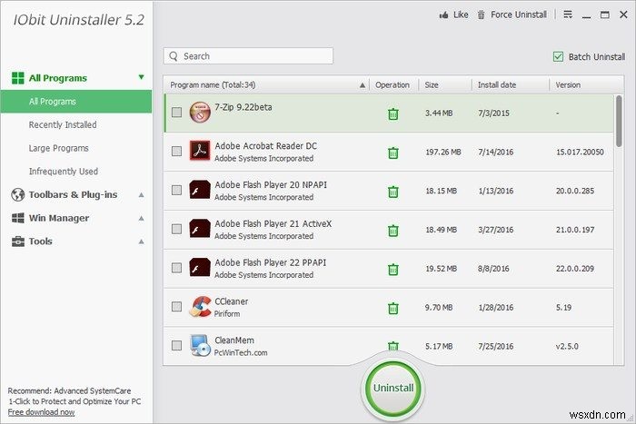Check the 7-Zip 9.22beta checkbox
The image size is (636, 424).
click(176, 113)
